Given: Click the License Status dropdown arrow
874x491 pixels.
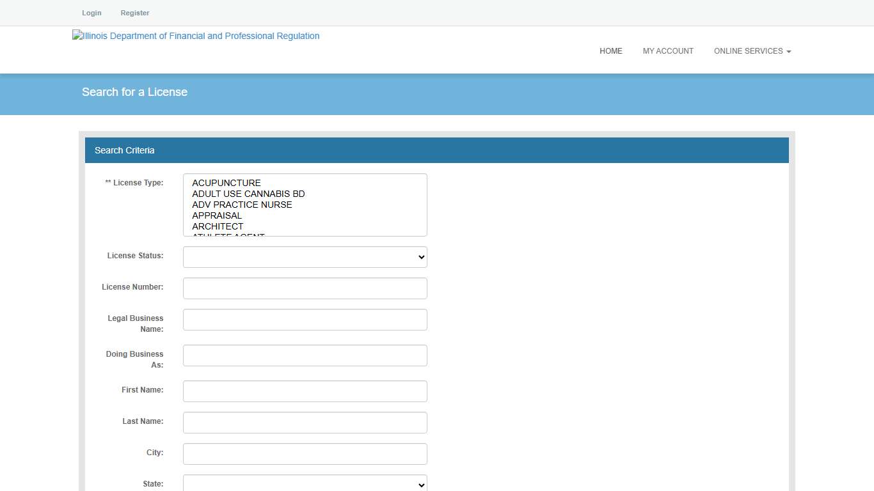Looking at the screenshot, I should click(x=419, y=257).
